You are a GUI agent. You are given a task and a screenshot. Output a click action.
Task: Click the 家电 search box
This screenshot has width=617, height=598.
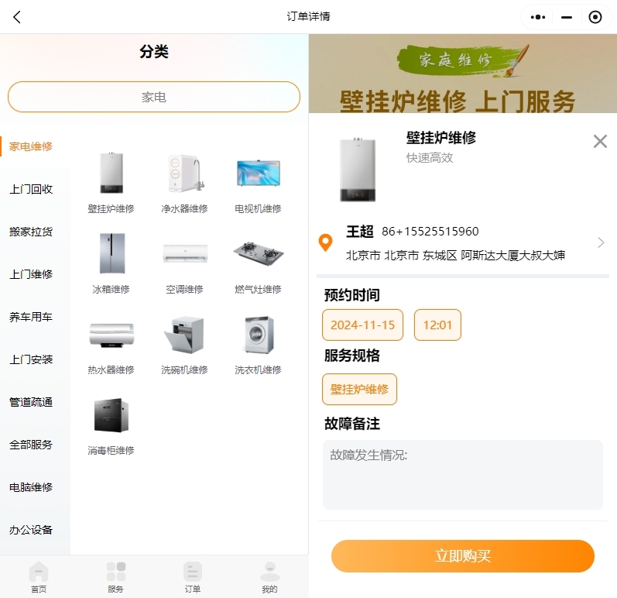[154, 97]
